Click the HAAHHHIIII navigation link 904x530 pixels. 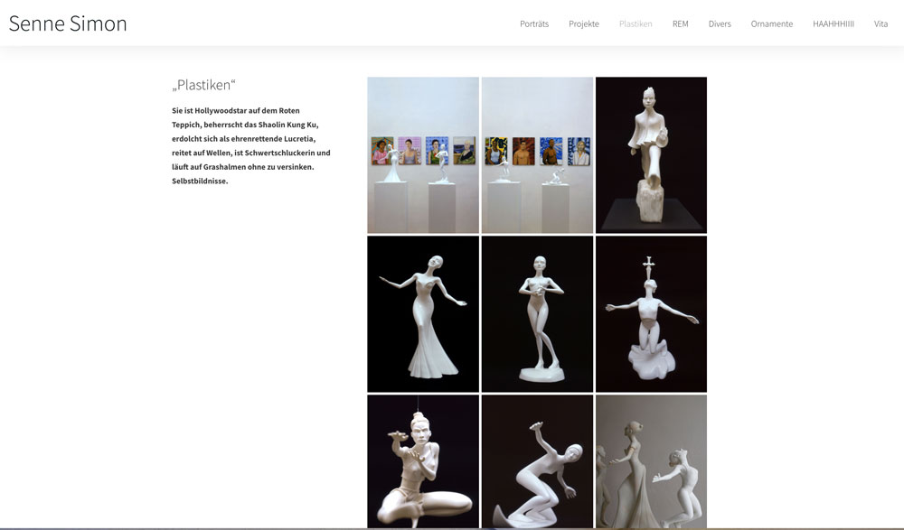[x=833, y=23]
